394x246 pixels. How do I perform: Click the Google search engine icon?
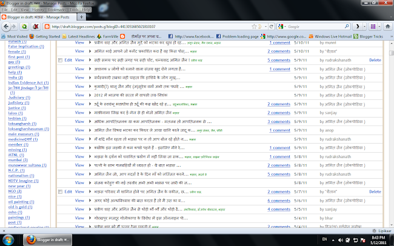281,27
